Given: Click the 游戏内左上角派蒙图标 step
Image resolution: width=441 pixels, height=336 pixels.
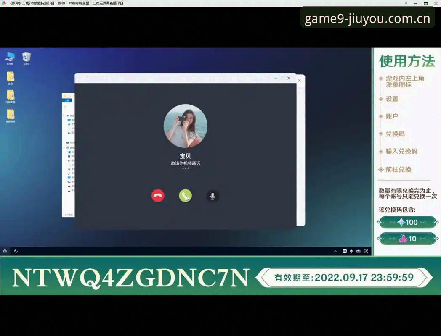Looking at the screenshot, I should point(405,81).
